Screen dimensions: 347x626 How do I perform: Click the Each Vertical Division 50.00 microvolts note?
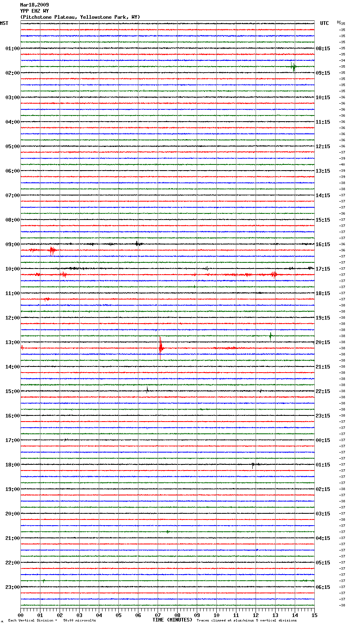pos(52,621)
